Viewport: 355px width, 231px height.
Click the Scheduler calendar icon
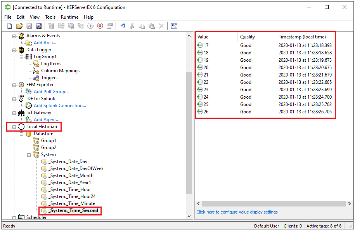(x=21, y=217)
